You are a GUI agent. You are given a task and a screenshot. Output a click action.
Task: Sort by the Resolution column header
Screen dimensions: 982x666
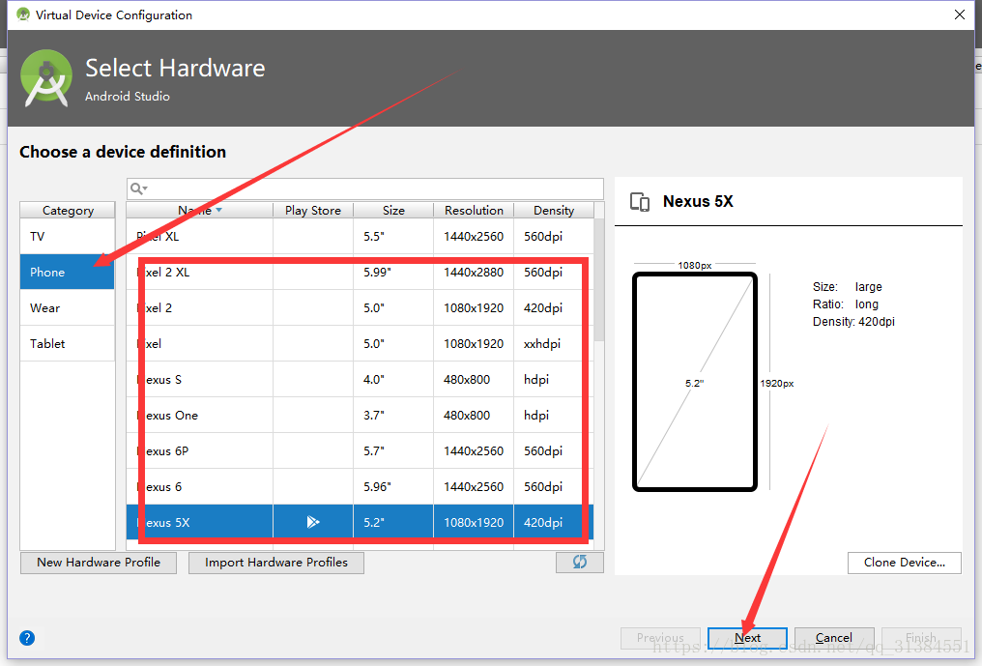tap(474, 210)
